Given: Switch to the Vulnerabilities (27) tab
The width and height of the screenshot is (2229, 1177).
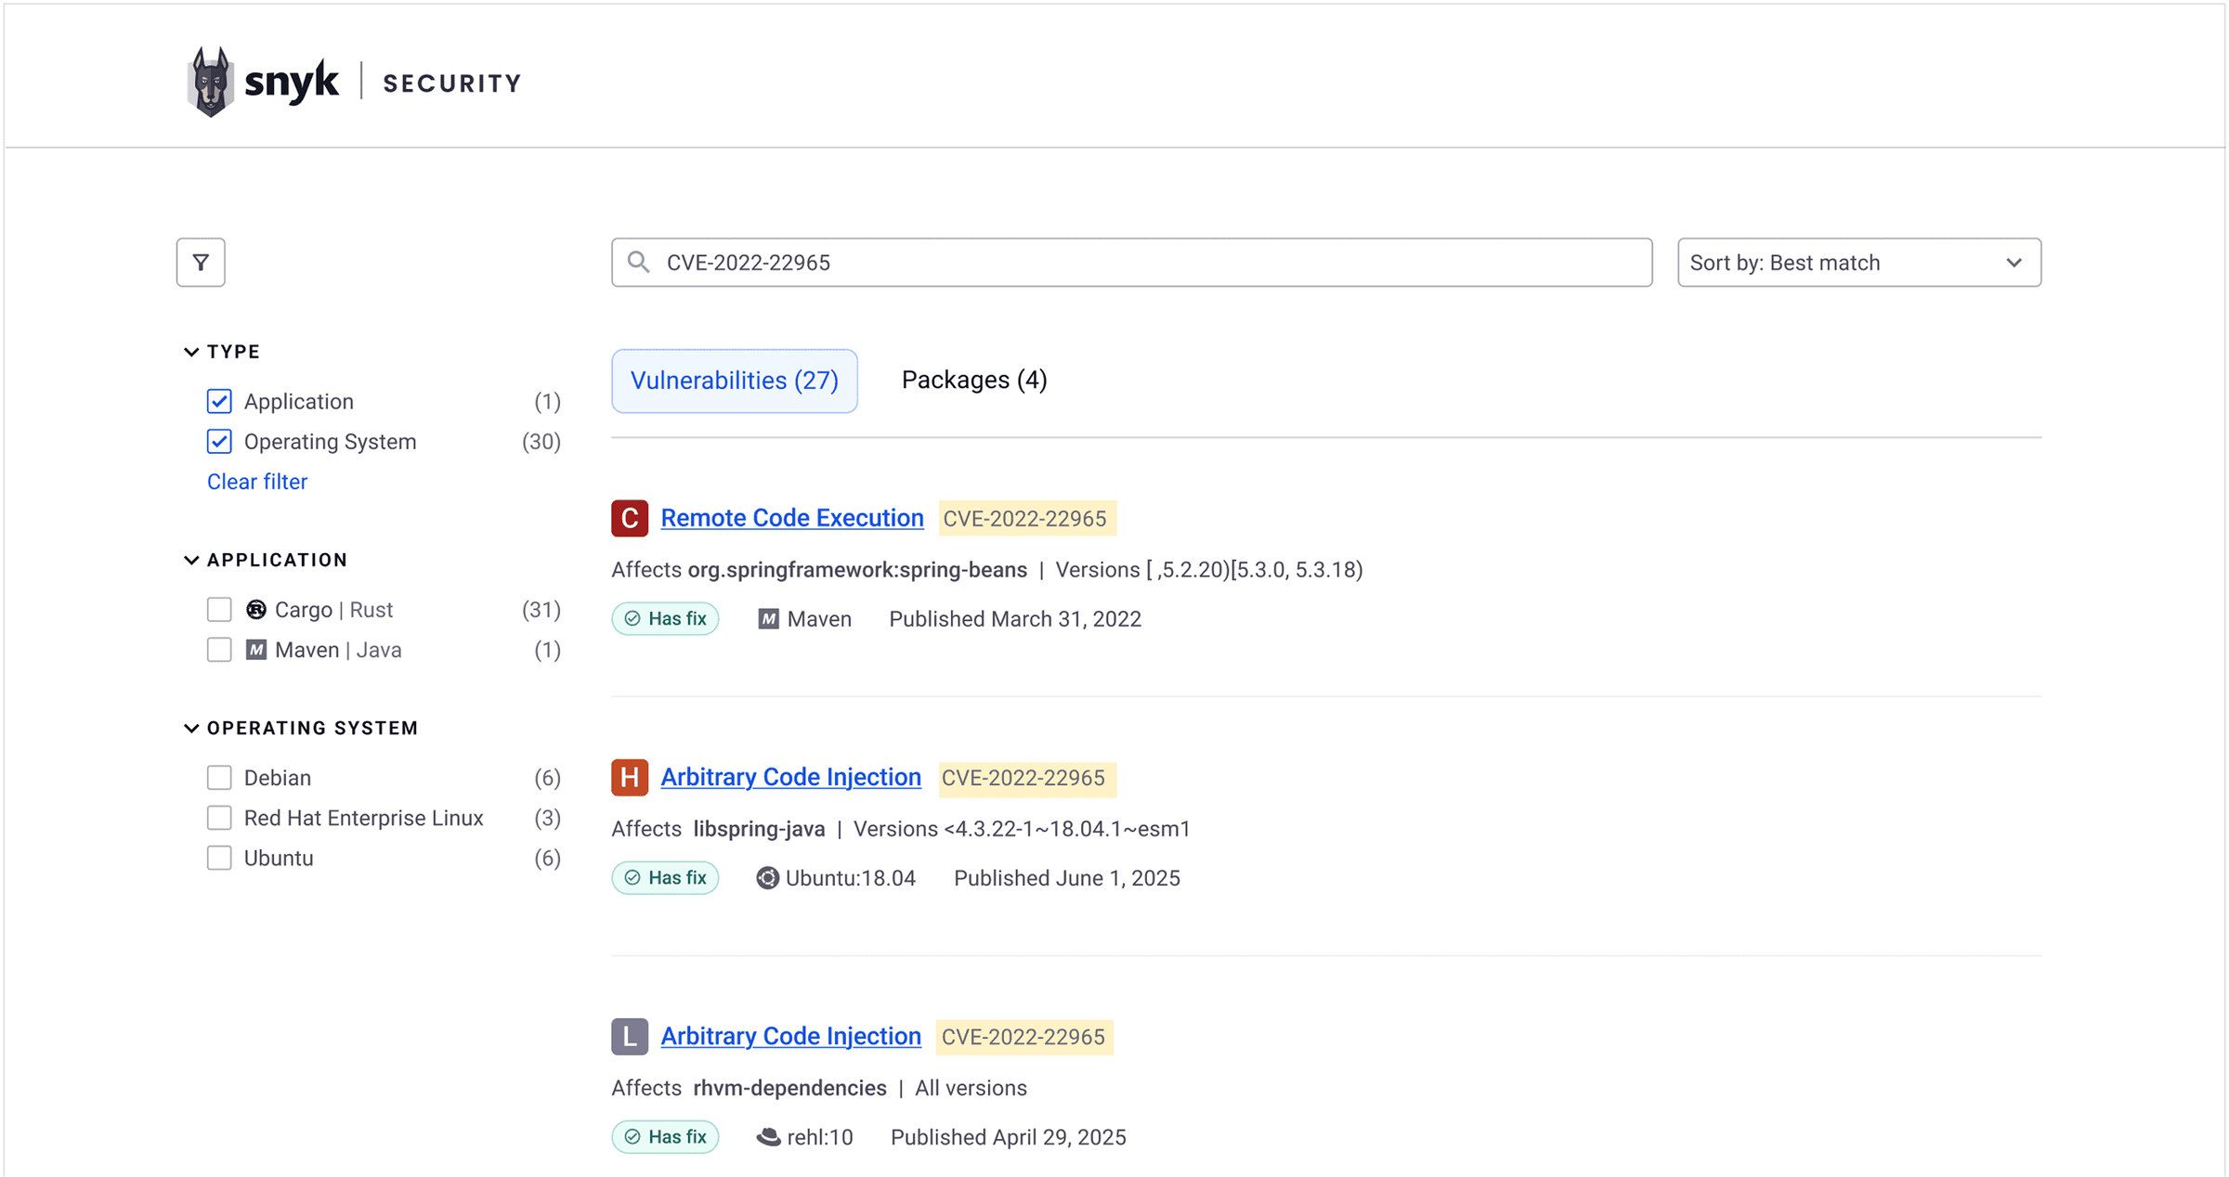Looking at the screenshot, I should point(735,381).
